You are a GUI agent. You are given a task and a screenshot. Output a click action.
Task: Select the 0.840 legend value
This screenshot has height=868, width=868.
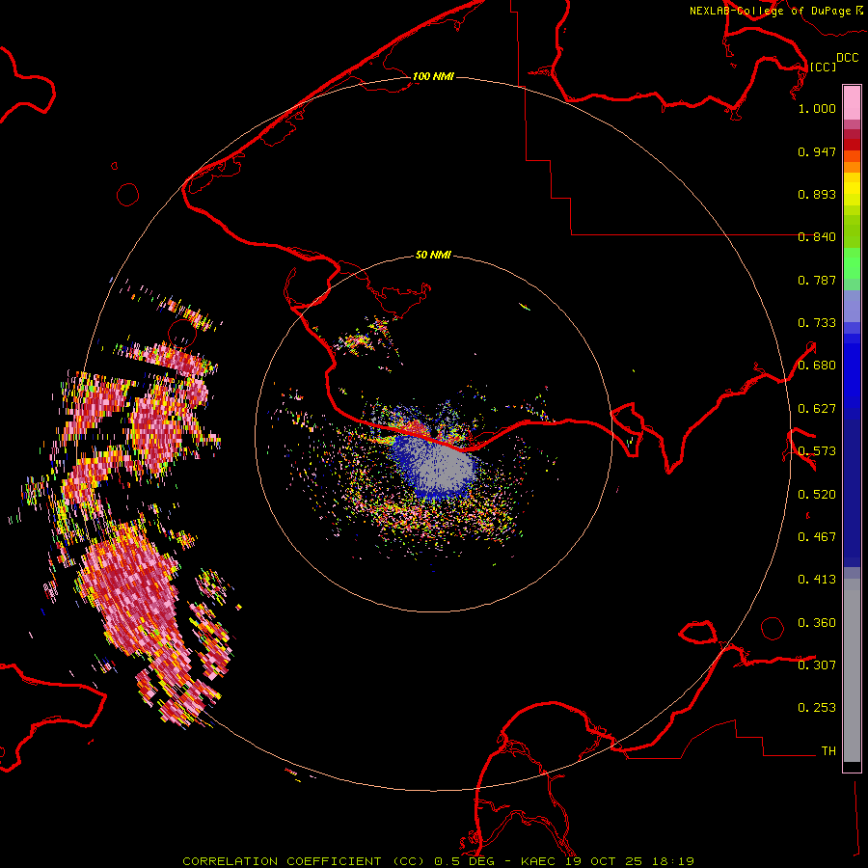[817, 237]
